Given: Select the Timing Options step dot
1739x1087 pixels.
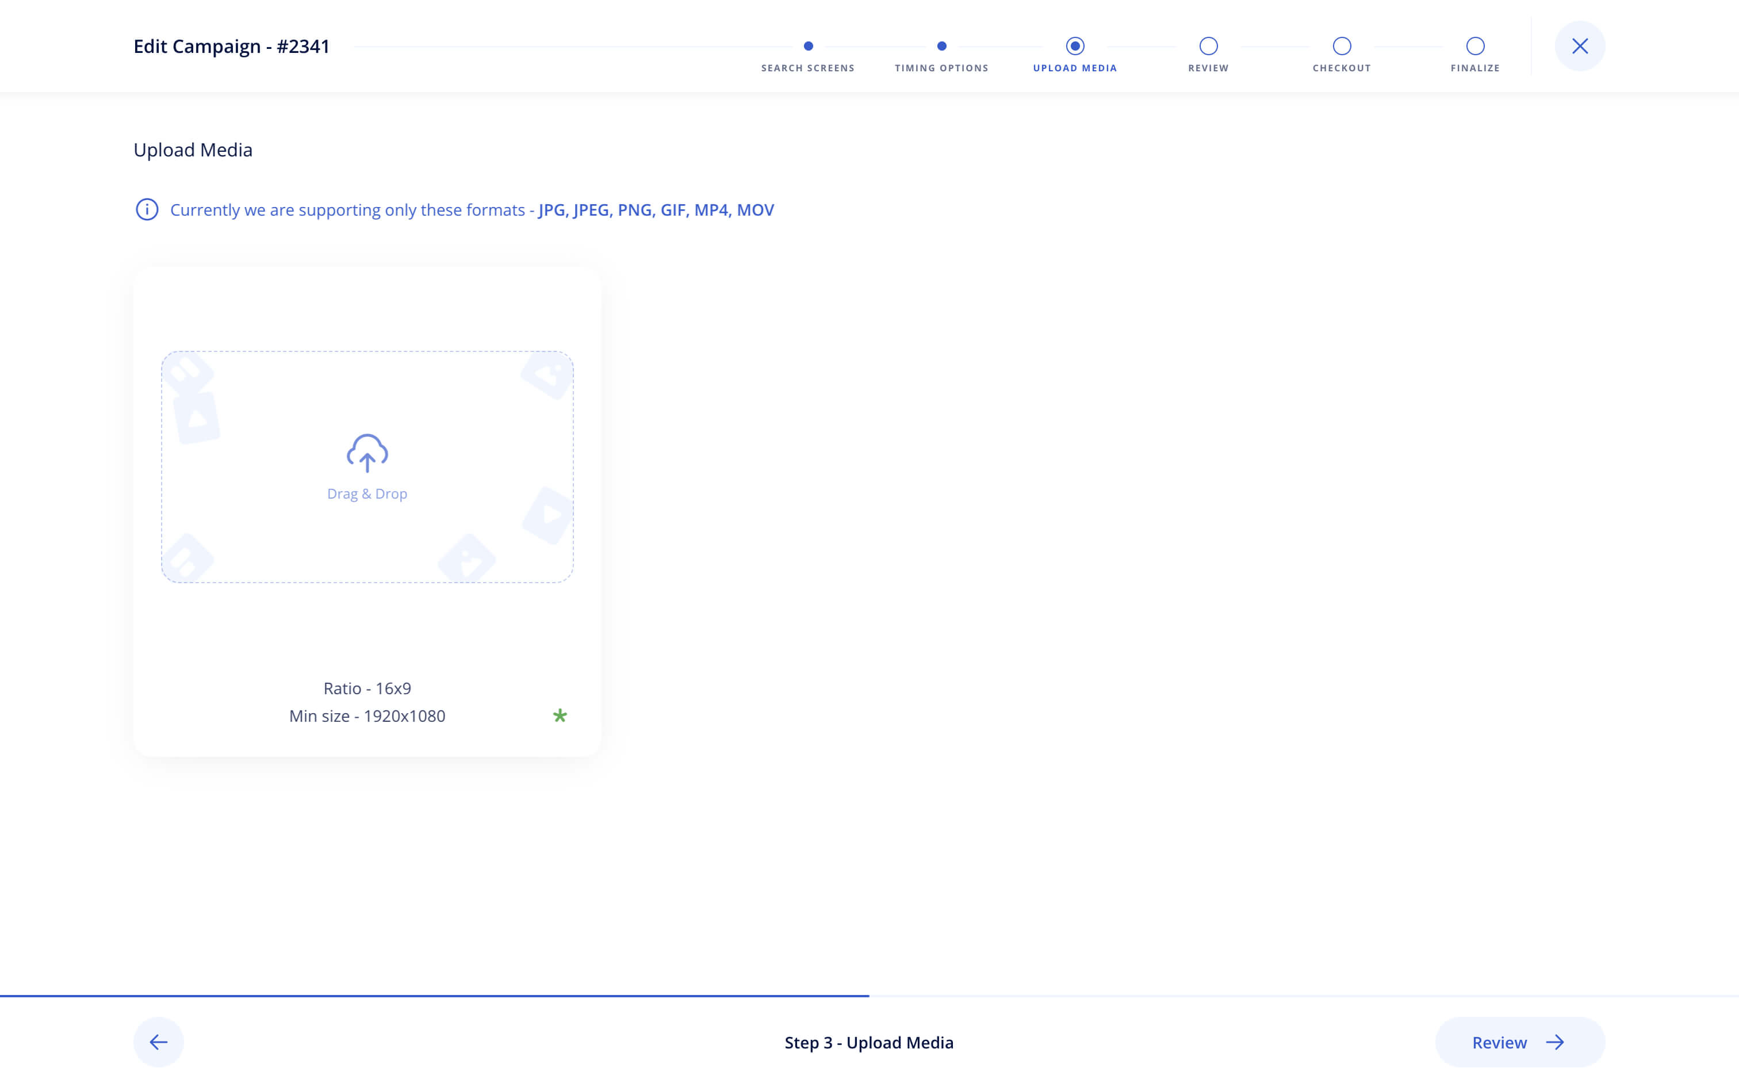Looking at the screenshot, I should tap(941, 46).
